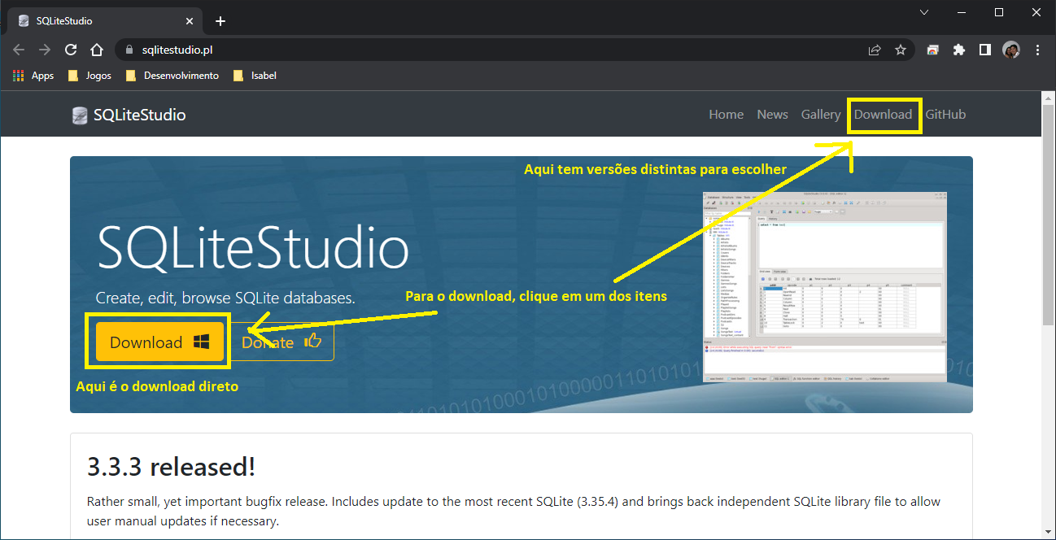Screen dimensions: 1056x540
Task: Click the "3.3.3 released!" heading
Action: [x=171, y=467]
